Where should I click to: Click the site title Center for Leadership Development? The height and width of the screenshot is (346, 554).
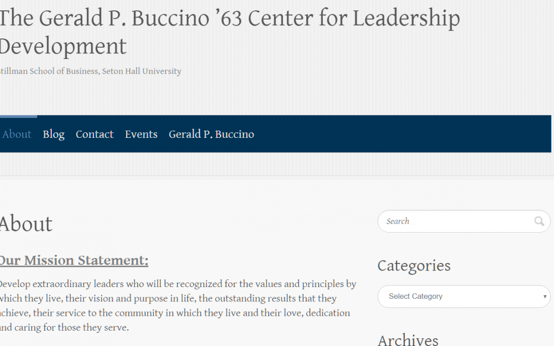(x=230, y=32)
